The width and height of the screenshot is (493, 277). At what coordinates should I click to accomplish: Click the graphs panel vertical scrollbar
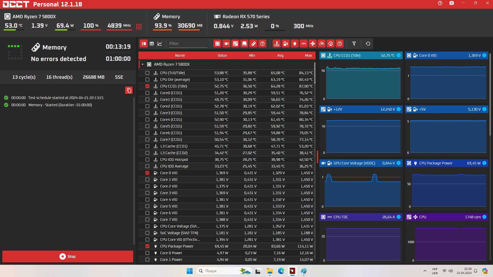pos(490,95)
